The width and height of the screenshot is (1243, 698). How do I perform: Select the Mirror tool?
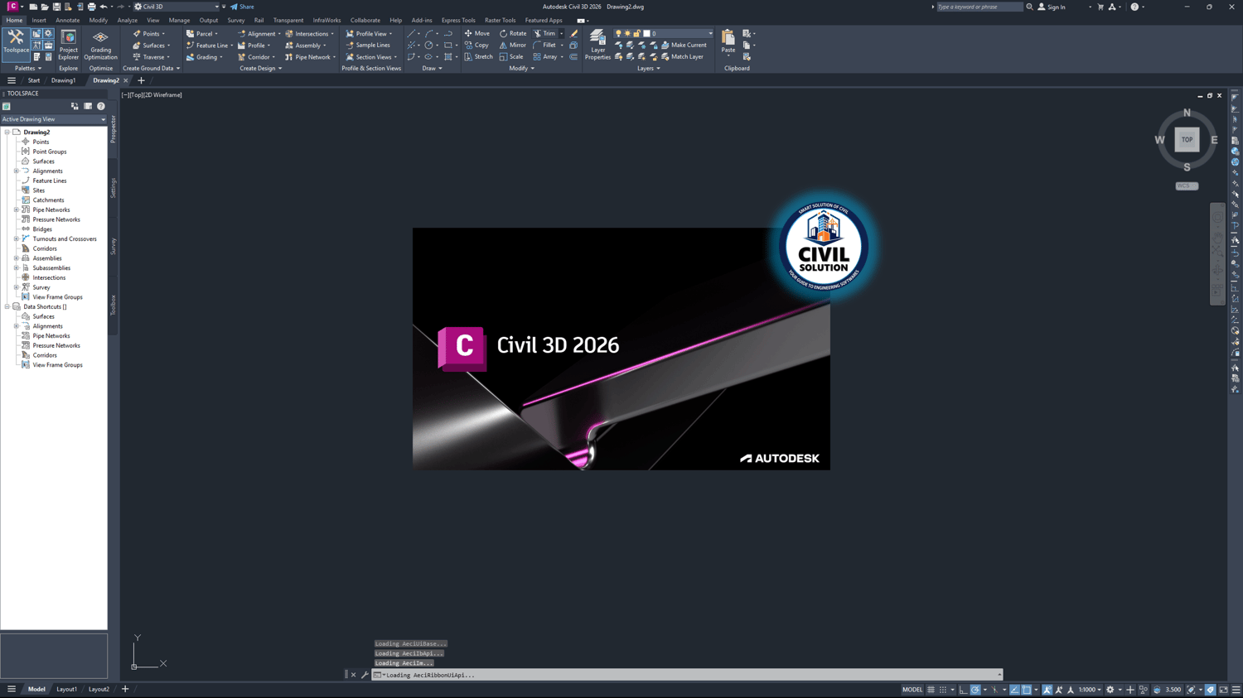[x=513, y=46]
